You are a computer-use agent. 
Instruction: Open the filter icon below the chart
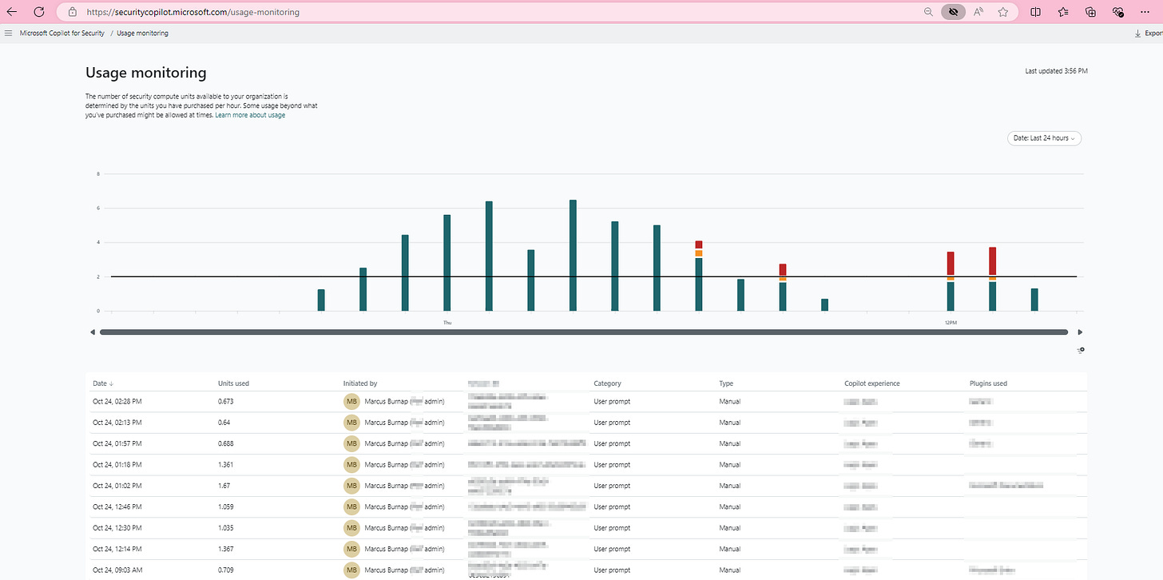(1081, 350)
